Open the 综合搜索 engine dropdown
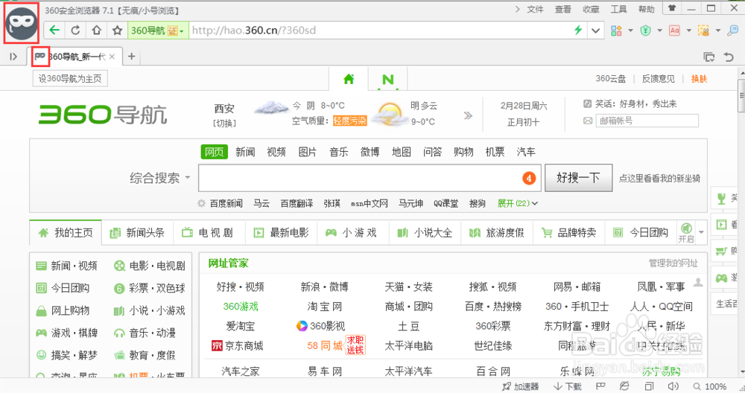 pyautogui.click(x=159, y=178)
